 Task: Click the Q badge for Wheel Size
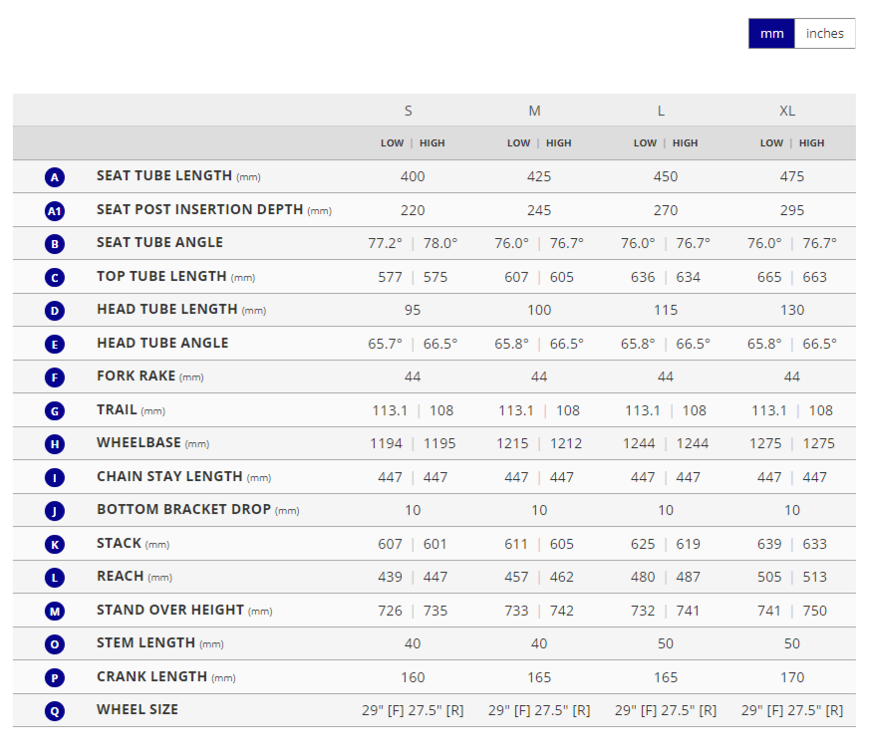tap(55, 711)
